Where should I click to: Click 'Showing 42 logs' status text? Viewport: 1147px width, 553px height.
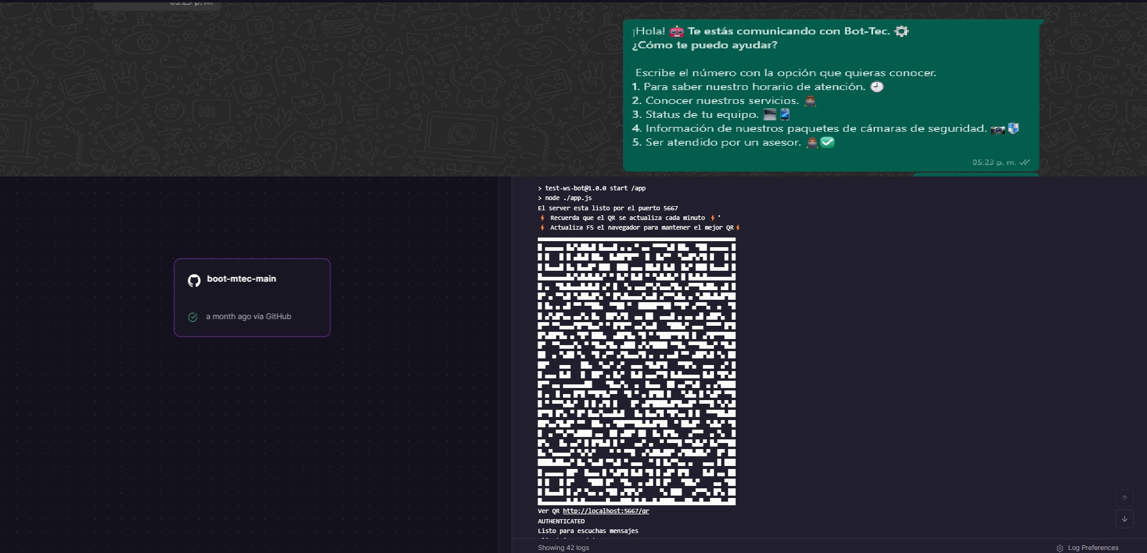564,548
